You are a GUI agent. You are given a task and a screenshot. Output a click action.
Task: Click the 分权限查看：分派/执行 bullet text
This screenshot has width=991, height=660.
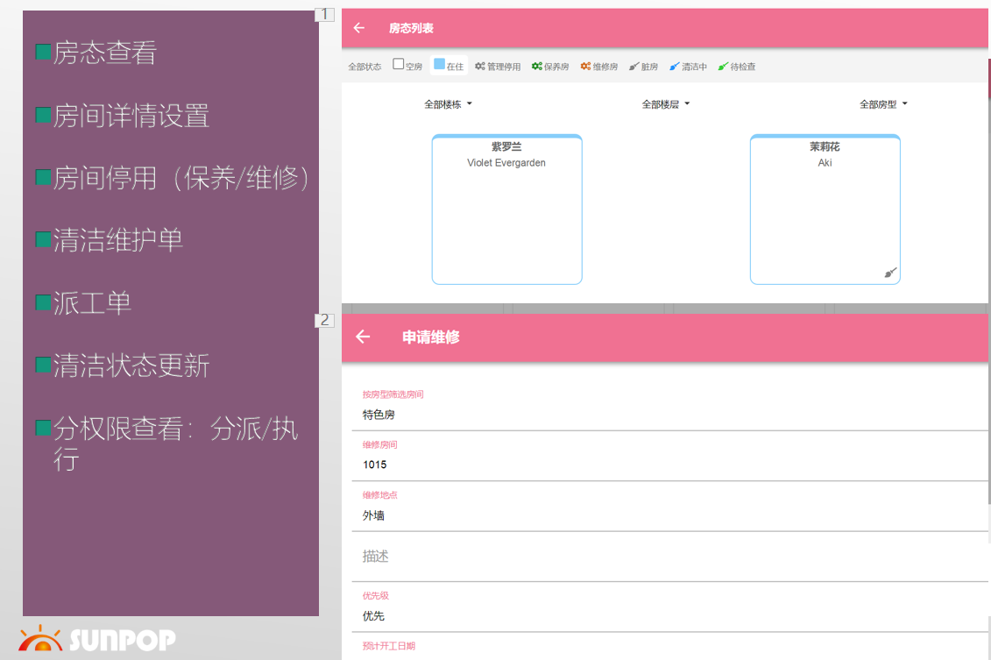[176, 444]
